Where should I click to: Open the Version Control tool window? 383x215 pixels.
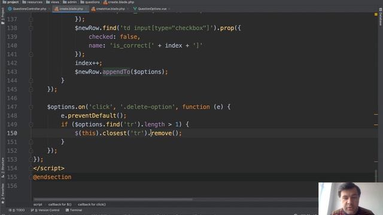click(45, 210)
